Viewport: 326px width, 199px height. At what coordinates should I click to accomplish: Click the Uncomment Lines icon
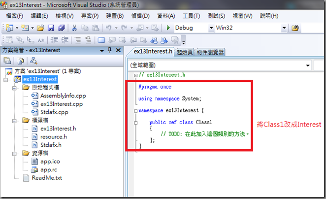coord(88,40)
